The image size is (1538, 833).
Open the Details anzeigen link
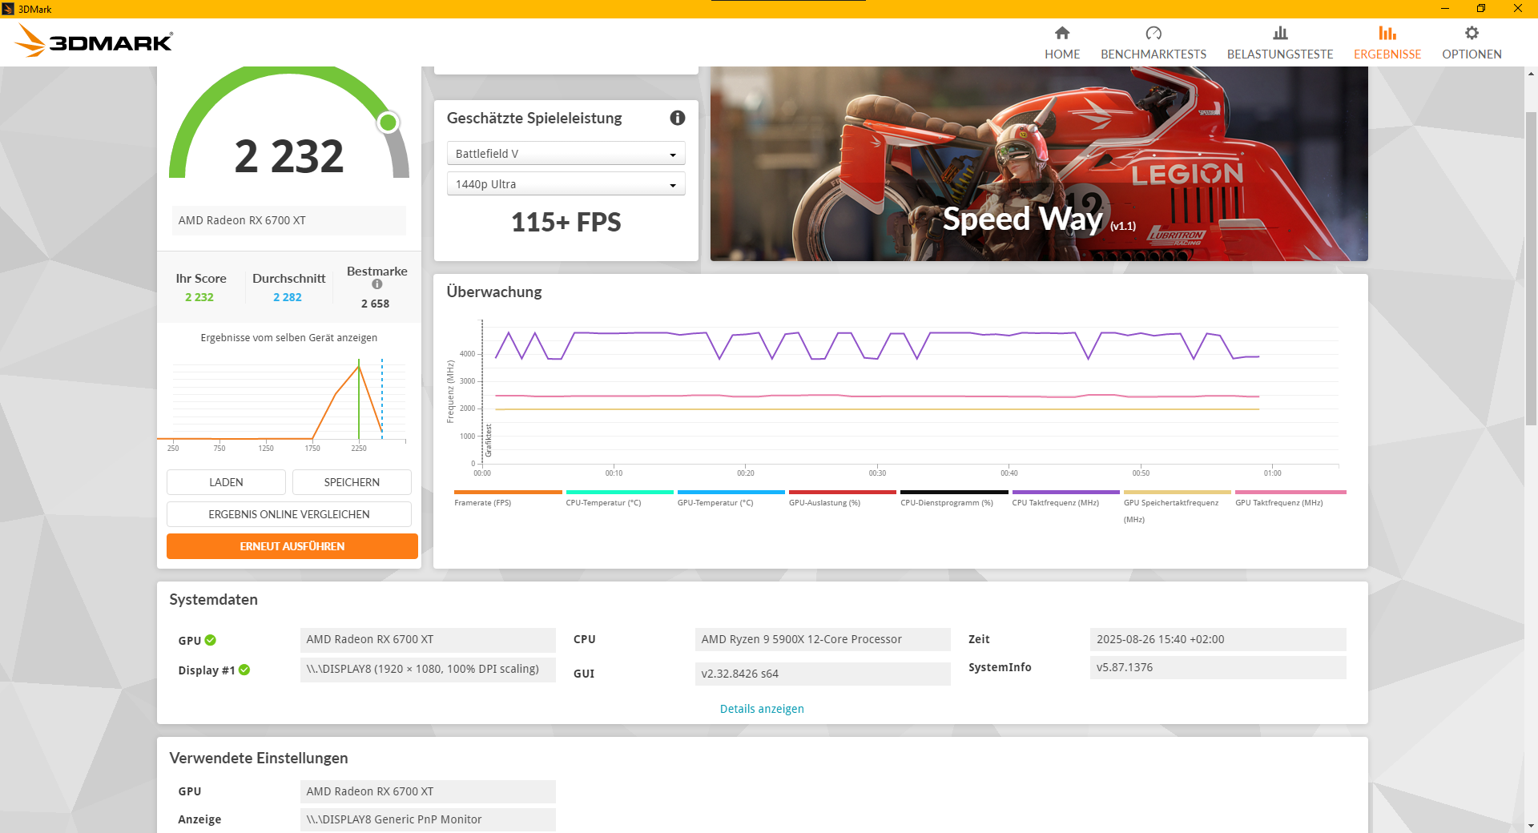[x=762, y=709]
